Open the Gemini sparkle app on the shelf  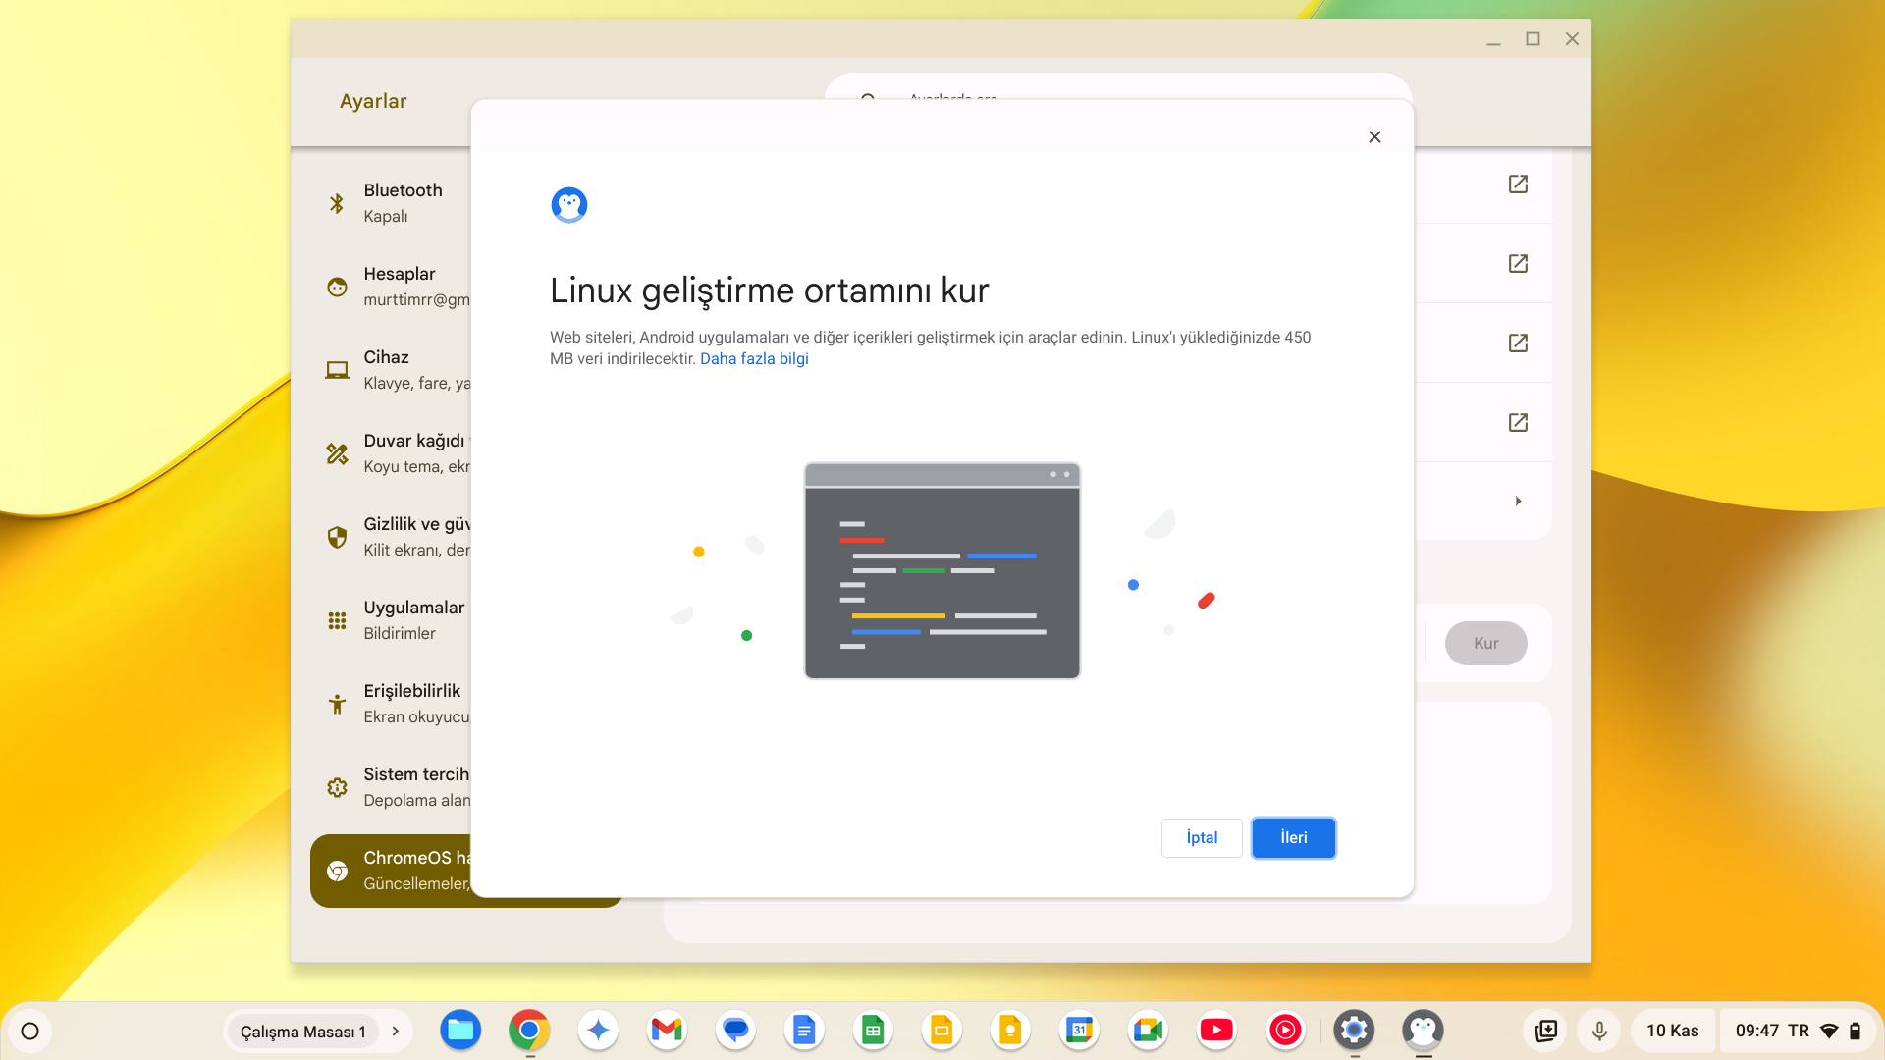[598, 1030]
